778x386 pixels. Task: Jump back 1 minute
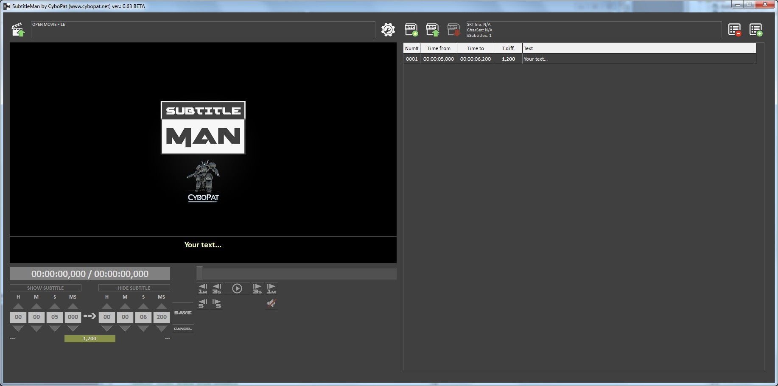[203, 289]
